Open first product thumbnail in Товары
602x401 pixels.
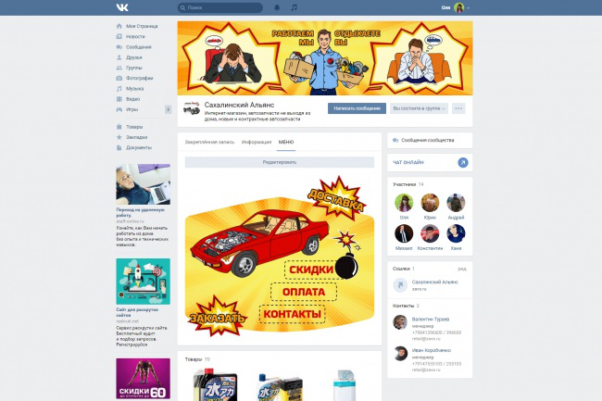tap(215, 385)
